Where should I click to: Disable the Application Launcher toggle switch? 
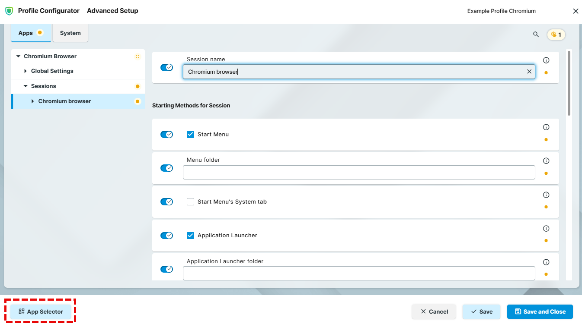[167, 235]
